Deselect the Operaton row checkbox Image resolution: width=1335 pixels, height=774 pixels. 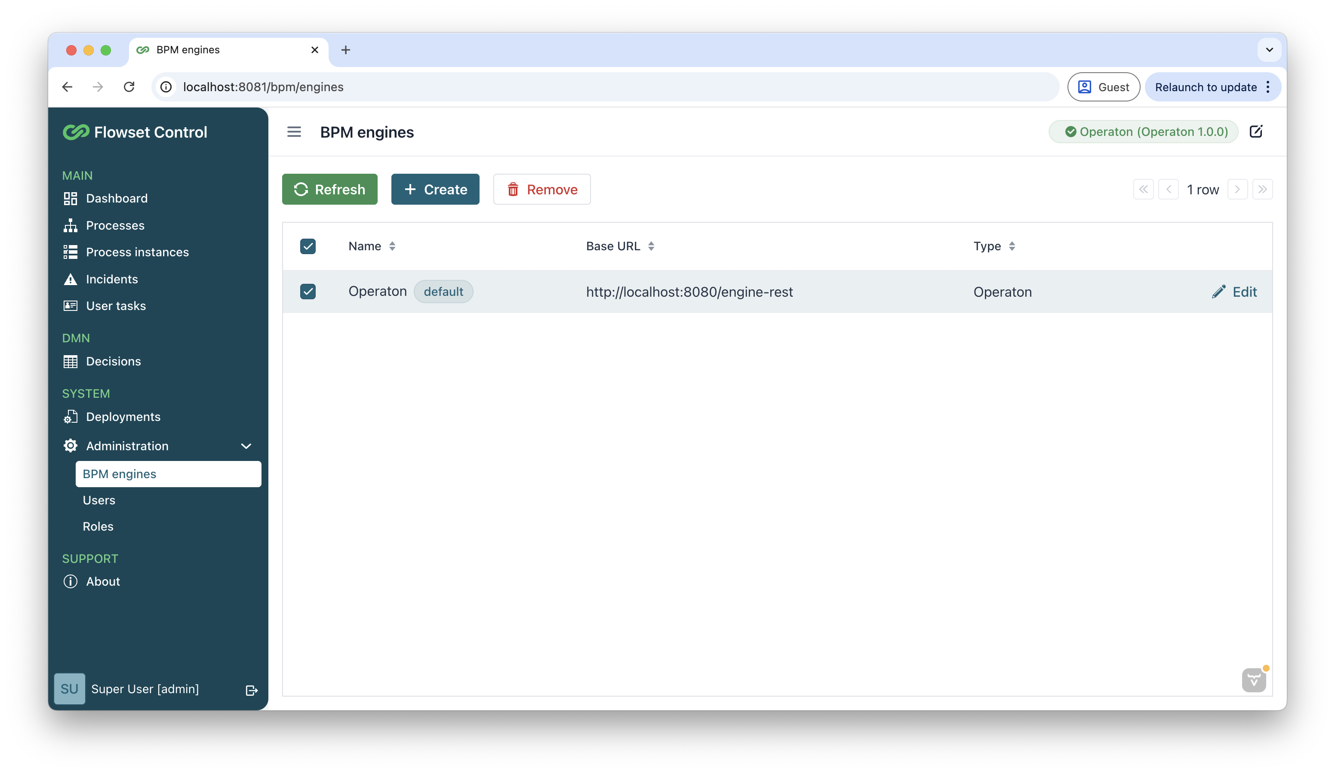(308, 292)
